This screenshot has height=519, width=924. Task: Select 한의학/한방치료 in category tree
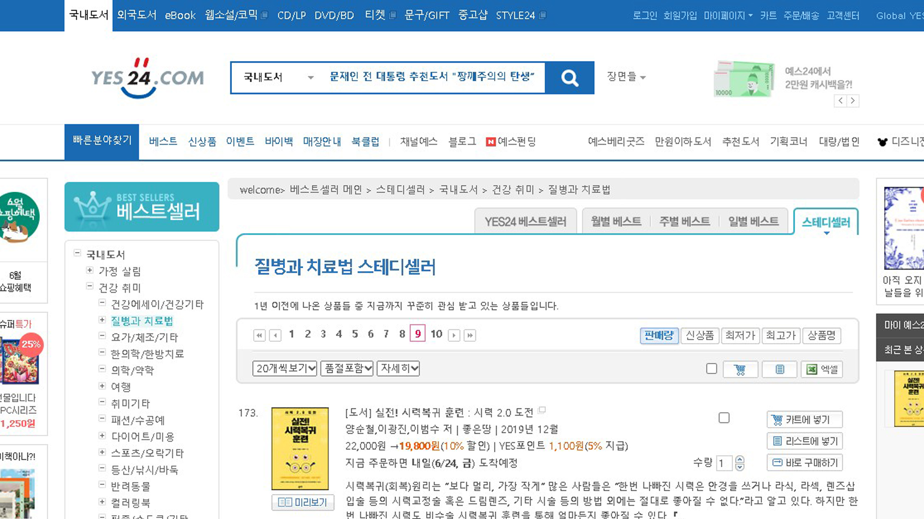pos(148,354)
